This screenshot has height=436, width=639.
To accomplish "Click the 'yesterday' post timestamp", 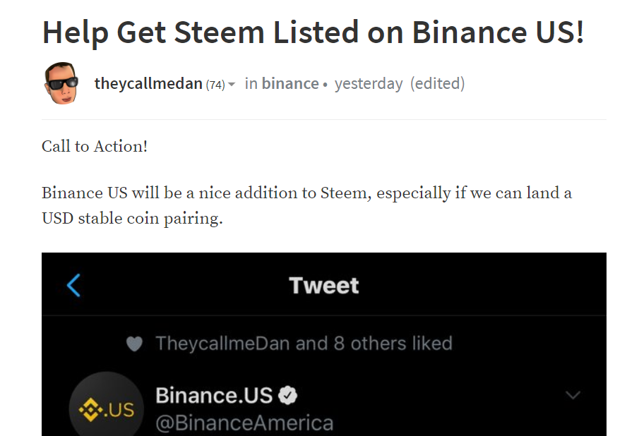I will pyautogui.click(x=369, y=84).
